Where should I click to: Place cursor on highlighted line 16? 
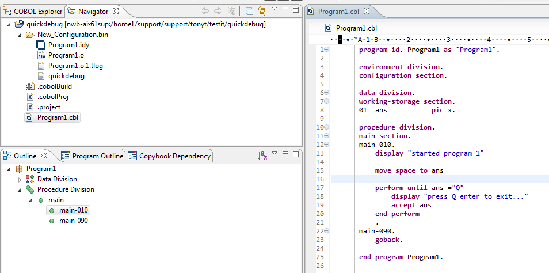(x=440, y=179)
